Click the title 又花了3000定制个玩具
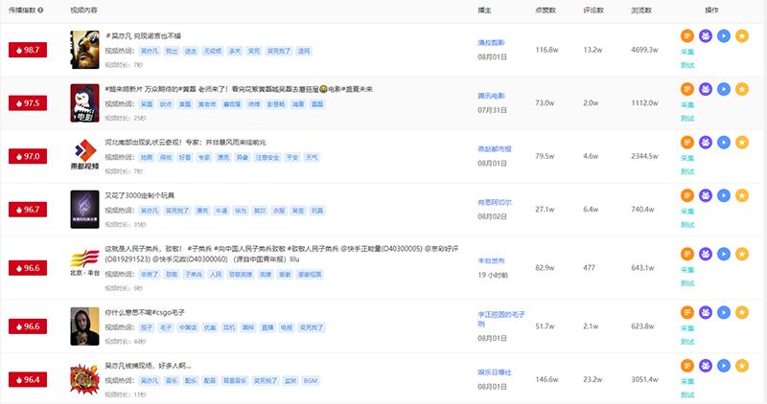The image size is (767, 404). tap(139, 195)
